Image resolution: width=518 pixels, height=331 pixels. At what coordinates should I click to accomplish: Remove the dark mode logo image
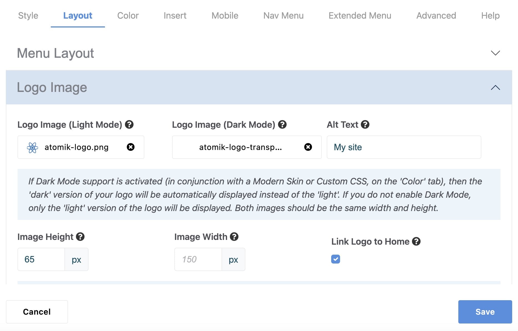(308, 147)
